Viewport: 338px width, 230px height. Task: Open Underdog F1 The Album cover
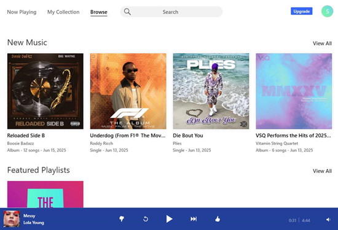pyautogui.click(x=128, y=91)
